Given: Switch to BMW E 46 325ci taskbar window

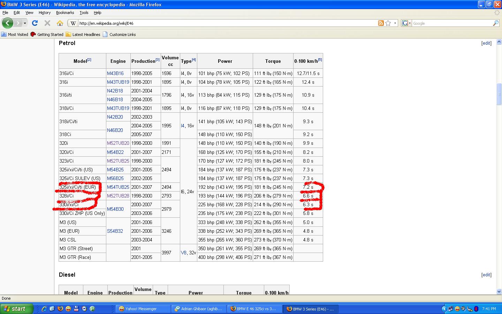Looking at the screenshot, I should pos(255,309).
